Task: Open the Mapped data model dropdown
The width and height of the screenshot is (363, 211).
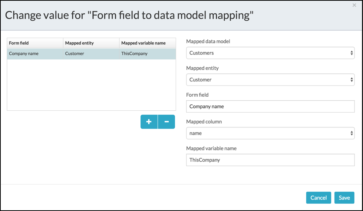Action: pos(270,53)
